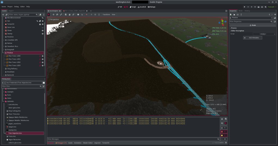The width and height of the screenshot is (278, 146).
Task: Open the Pinelow object selector dropdown
Action: (x=251, y=18)
